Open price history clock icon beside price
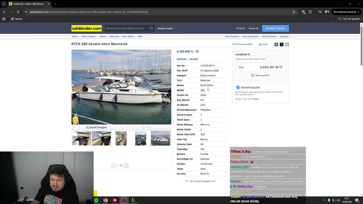Image resolution: width=363 pixels, height=204 pixels. point(197,52)
